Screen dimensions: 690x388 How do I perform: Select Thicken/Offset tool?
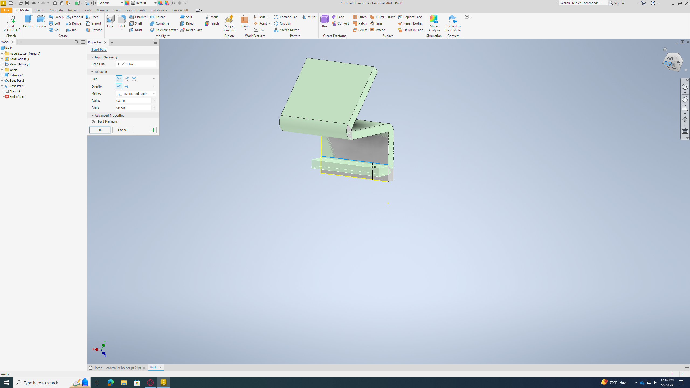164,30
